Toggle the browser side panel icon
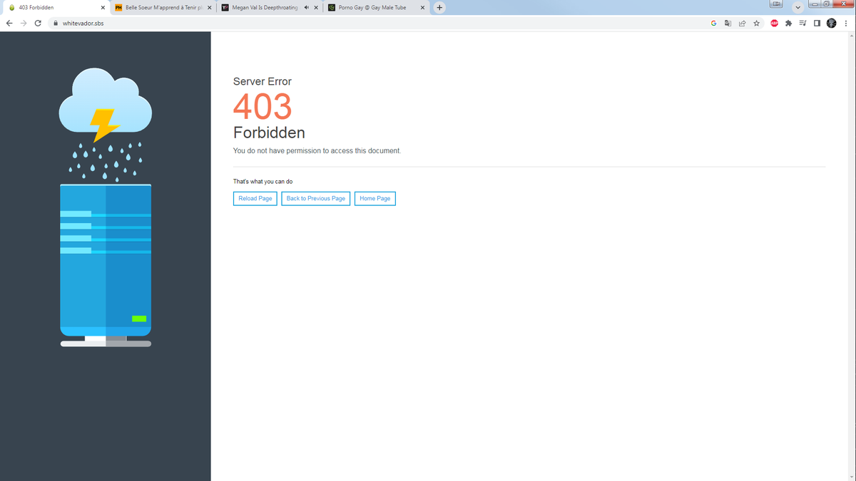The height and width of the screenshot is (481, 856). point(817,23)
